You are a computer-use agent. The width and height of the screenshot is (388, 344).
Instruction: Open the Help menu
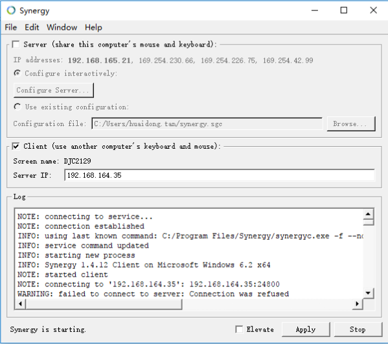93,27
